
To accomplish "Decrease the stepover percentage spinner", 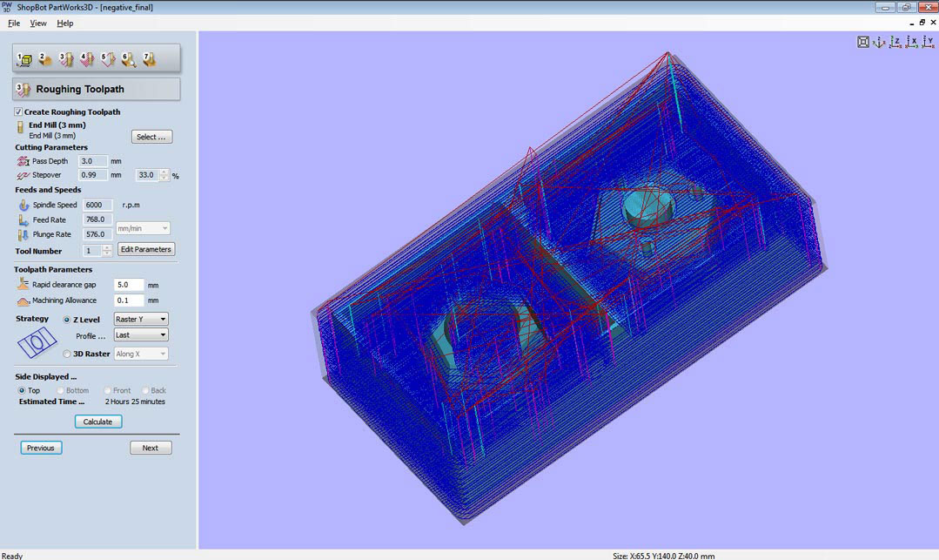I will [164, 178].
